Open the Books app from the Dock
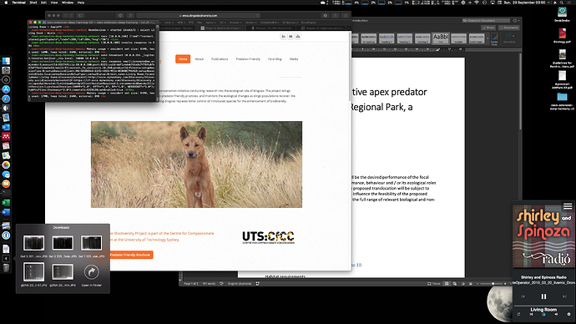The image size is (576, 324). [6, 184]
